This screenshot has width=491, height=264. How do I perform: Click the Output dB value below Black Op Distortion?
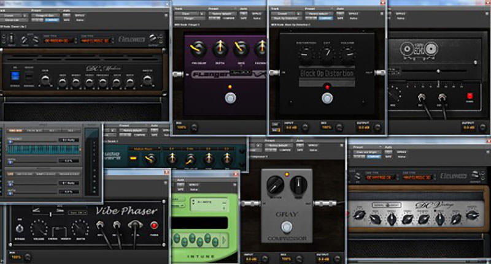(x=363, y=127)
